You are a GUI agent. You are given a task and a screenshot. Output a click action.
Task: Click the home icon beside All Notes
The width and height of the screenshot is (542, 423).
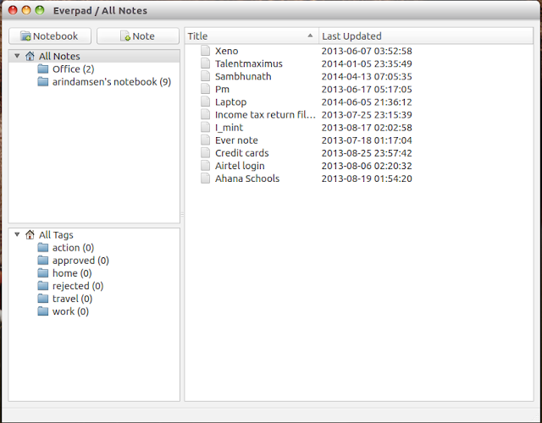coord(30,56)
